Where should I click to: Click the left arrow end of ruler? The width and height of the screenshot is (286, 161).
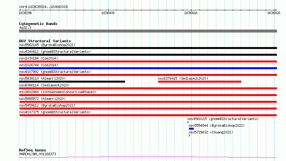point(20,10)
